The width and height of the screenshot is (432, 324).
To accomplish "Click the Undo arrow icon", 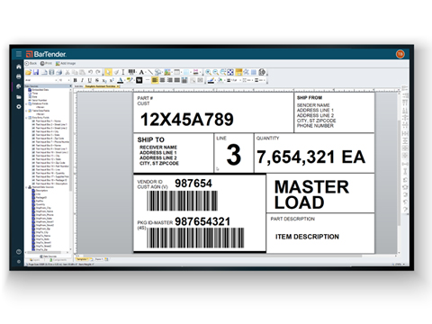I will click(x=90, y=72).
